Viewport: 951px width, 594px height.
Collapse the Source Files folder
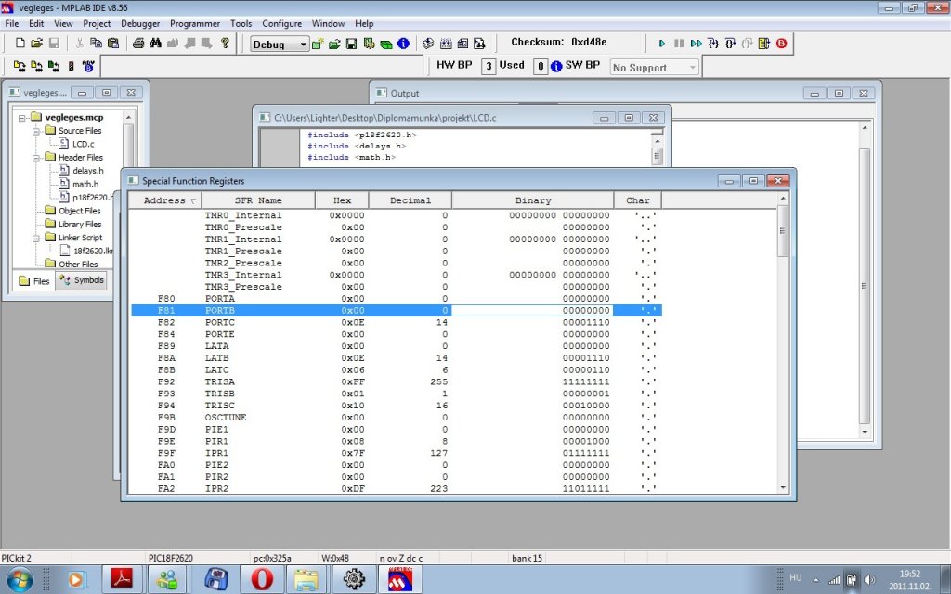click(36, 131)
